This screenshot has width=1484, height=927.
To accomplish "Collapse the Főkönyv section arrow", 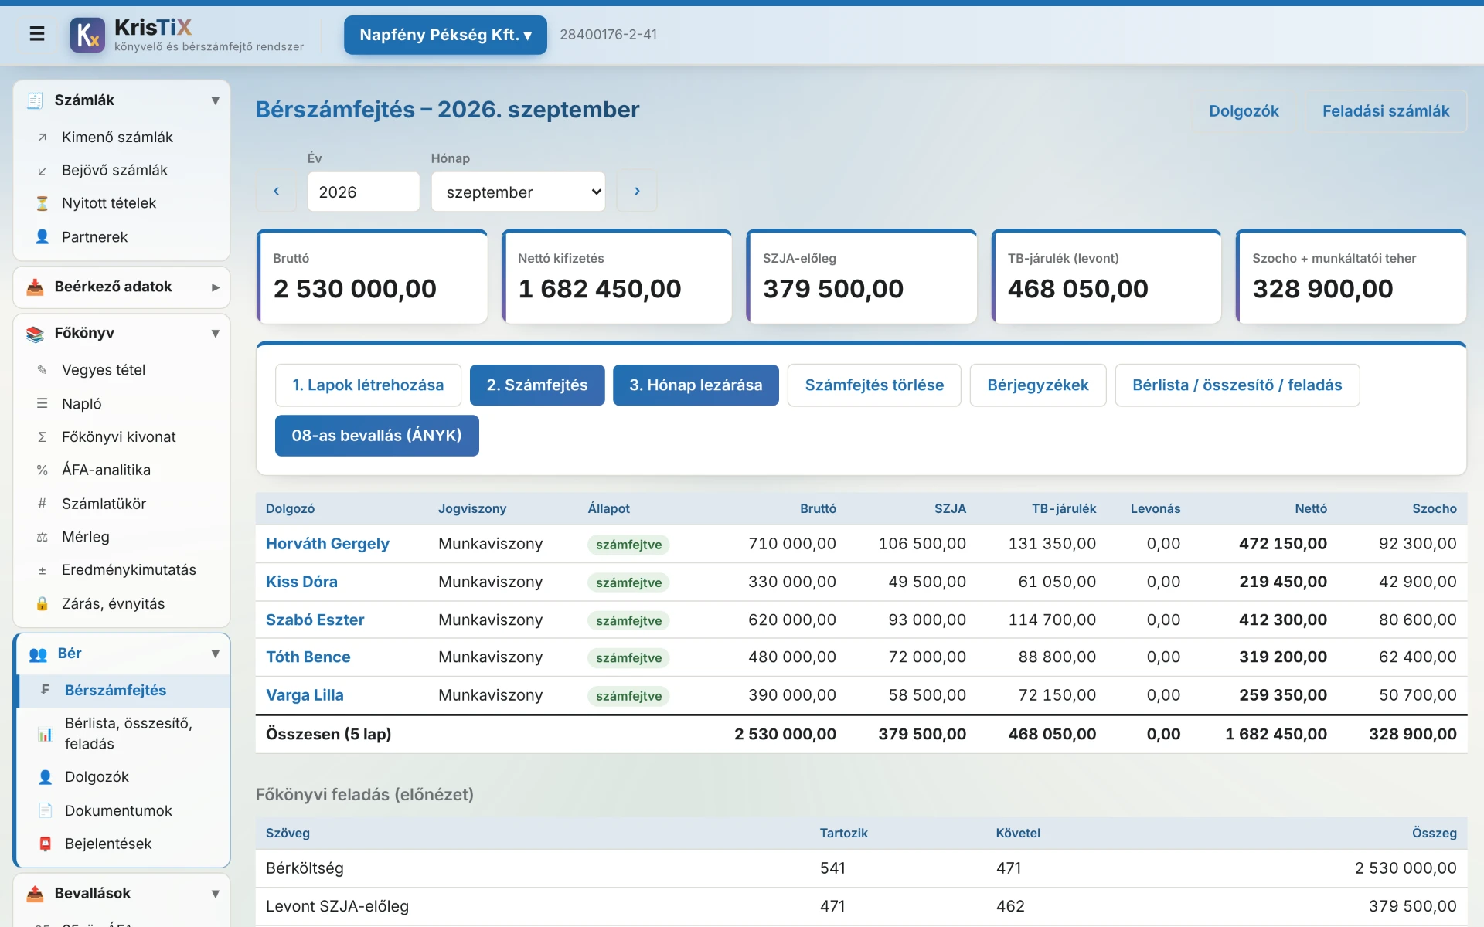I will [216, 334].
